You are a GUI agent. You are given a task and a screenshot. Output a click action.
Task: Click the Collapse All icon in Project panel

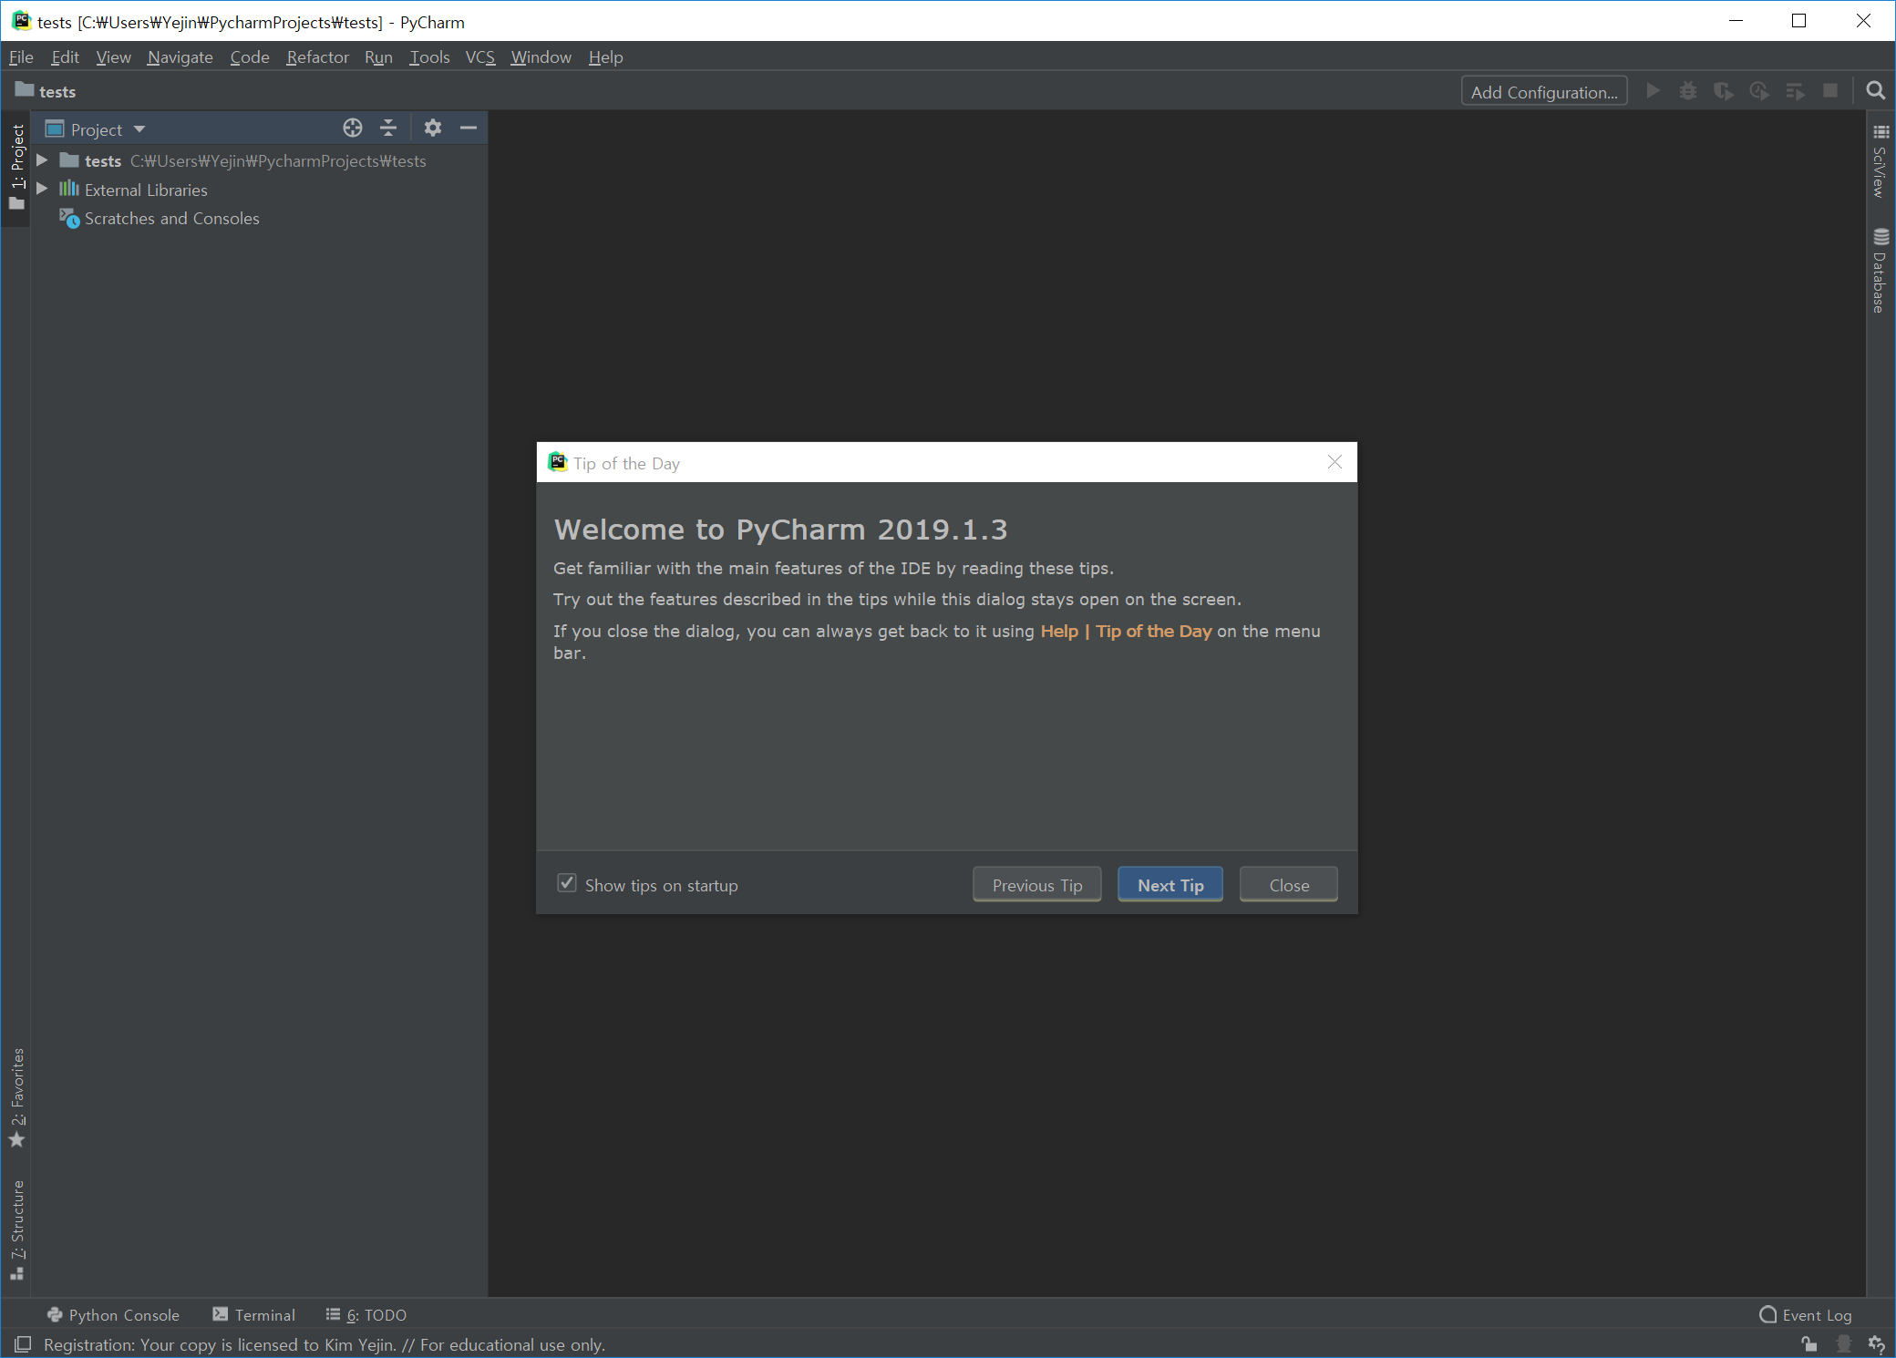[x=388, y=129]
